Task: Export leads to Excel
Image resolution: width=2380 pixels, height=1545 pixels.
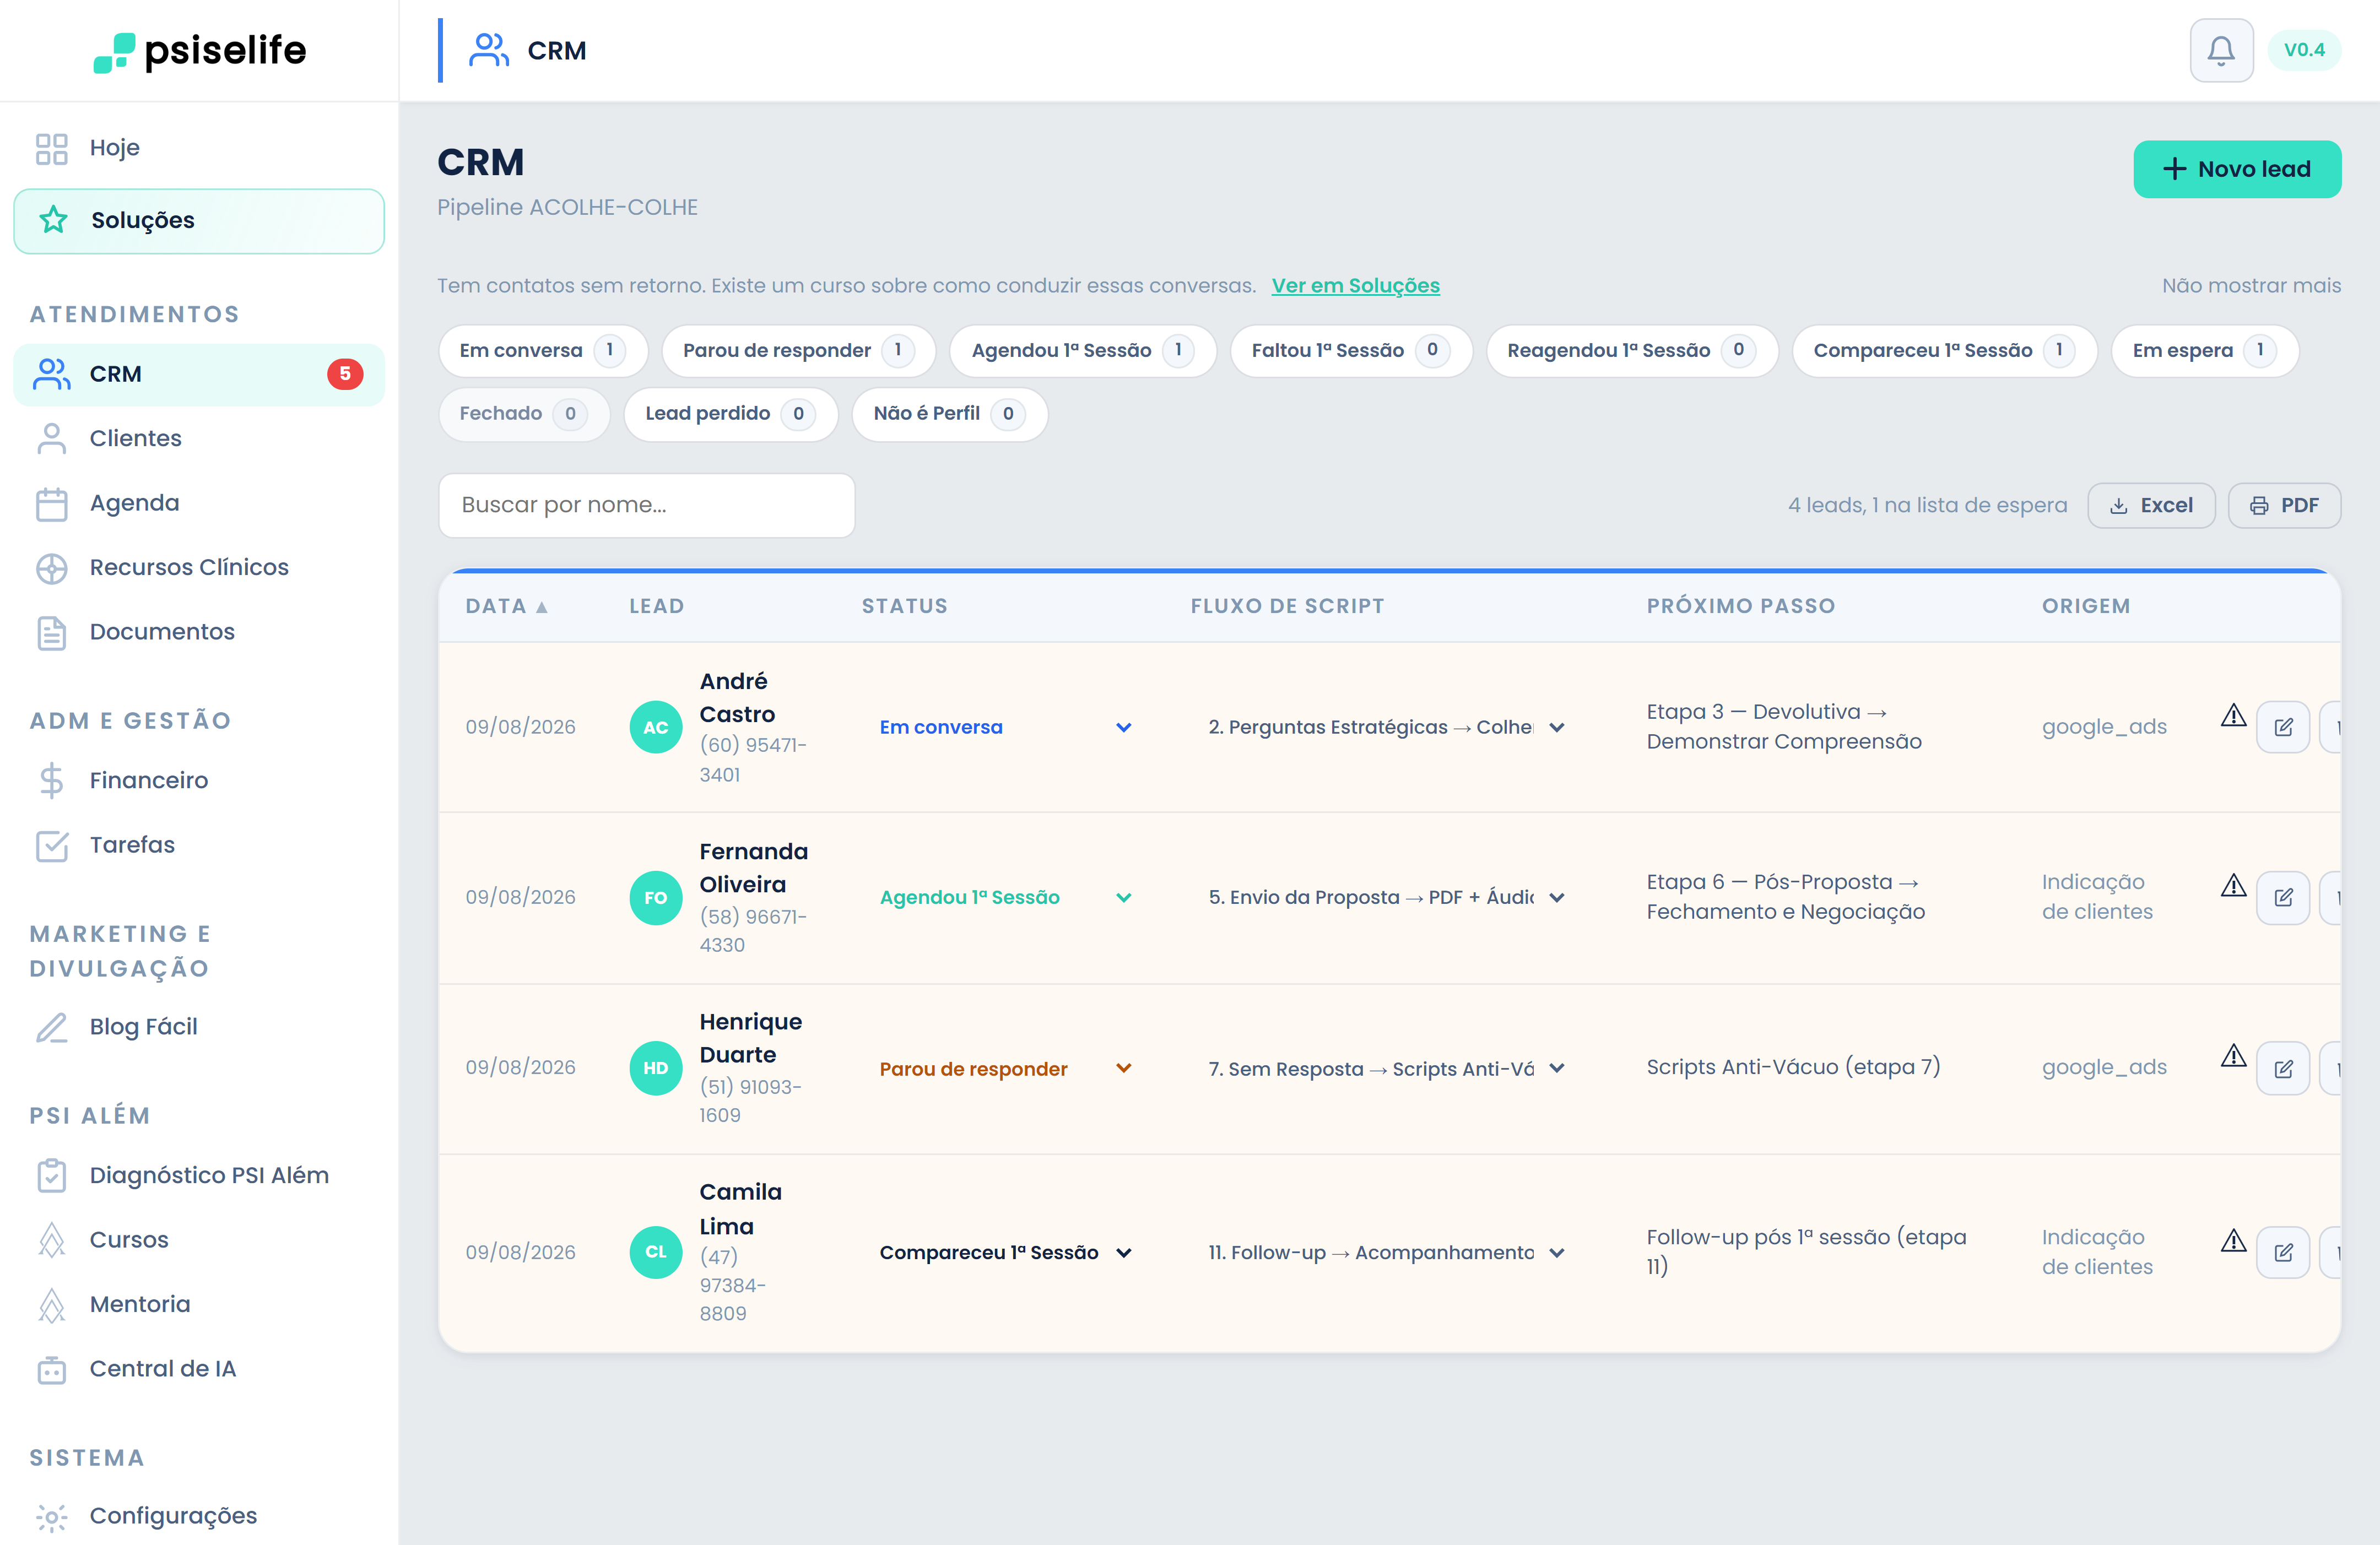Action: 2151,506
